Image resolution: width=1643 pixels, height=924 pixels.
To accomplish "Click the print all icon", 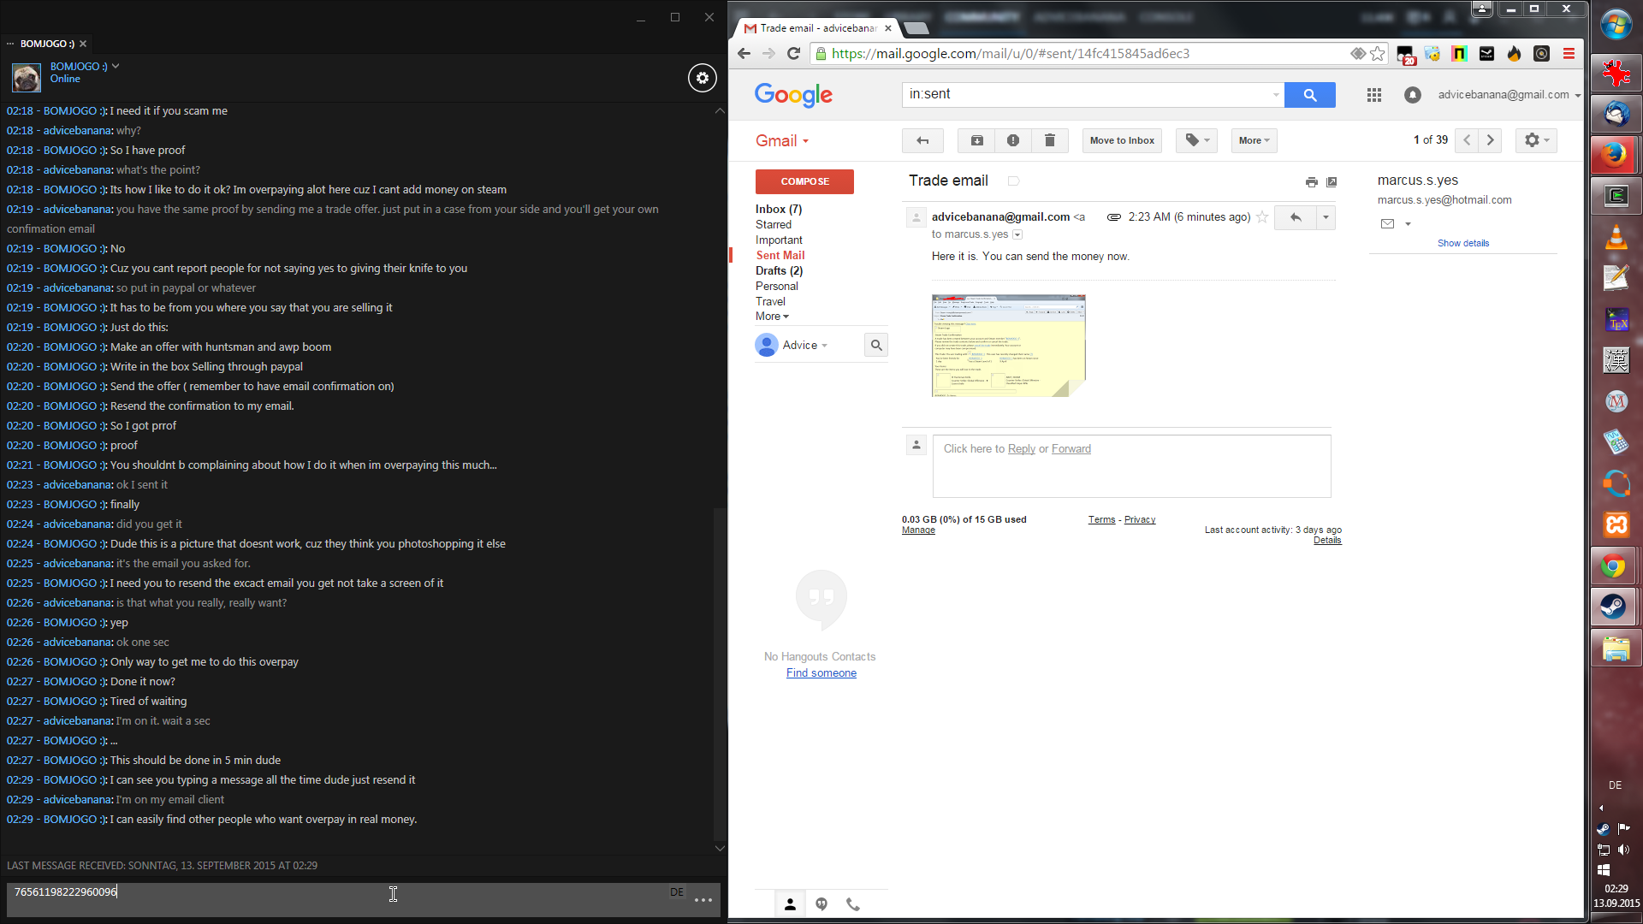I will tap(1311, 182).
